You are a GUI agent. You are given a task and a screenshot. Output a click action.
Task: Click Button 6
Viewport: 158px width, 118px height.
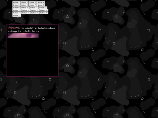25,5
